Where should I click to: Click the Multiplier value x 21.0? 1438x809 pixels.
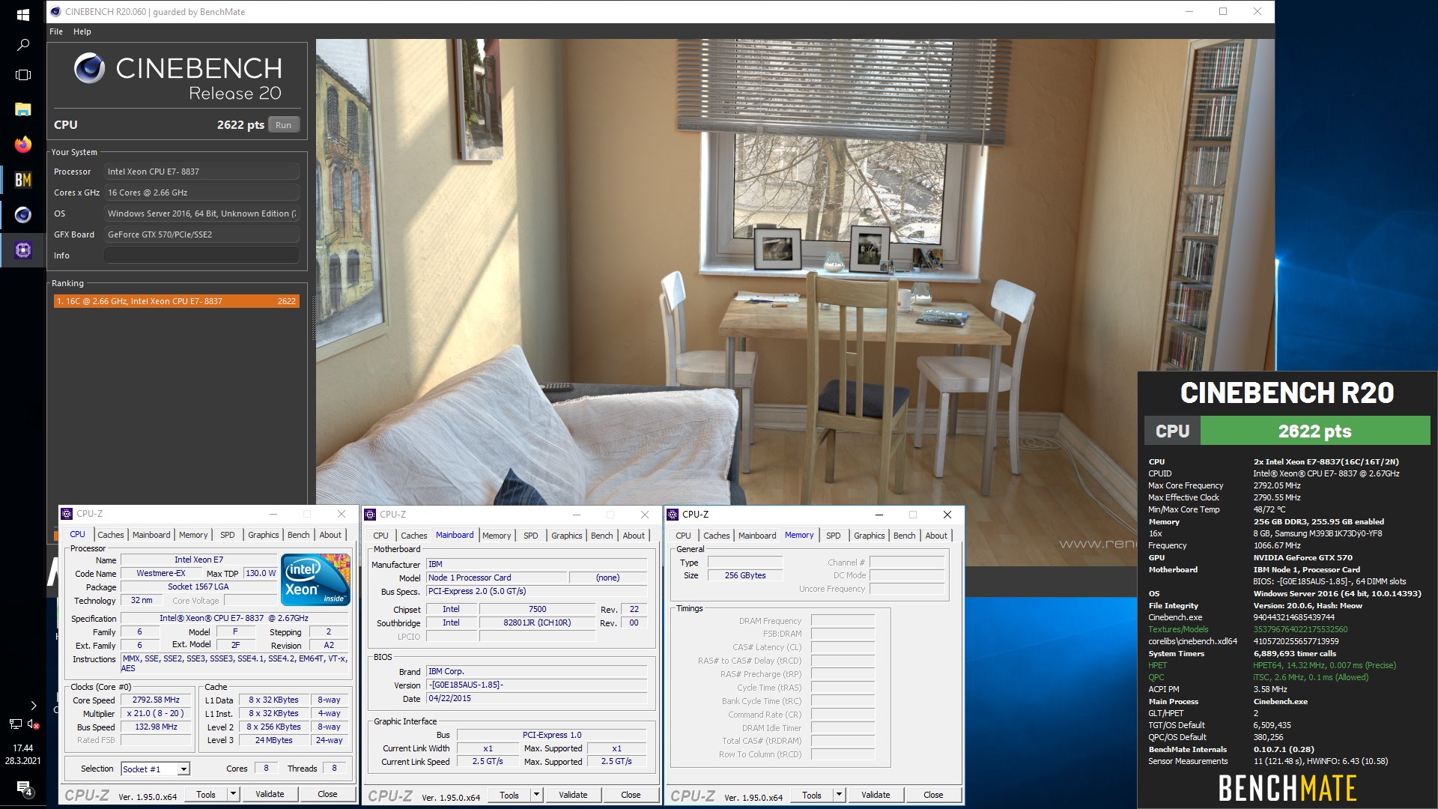point(156,713)
